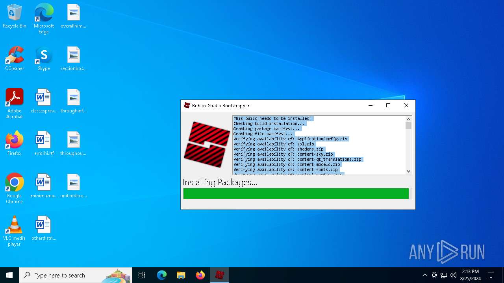
Task: Open the Adobe Acrobat desktop shortcut
Action: (x=15, y=104)
